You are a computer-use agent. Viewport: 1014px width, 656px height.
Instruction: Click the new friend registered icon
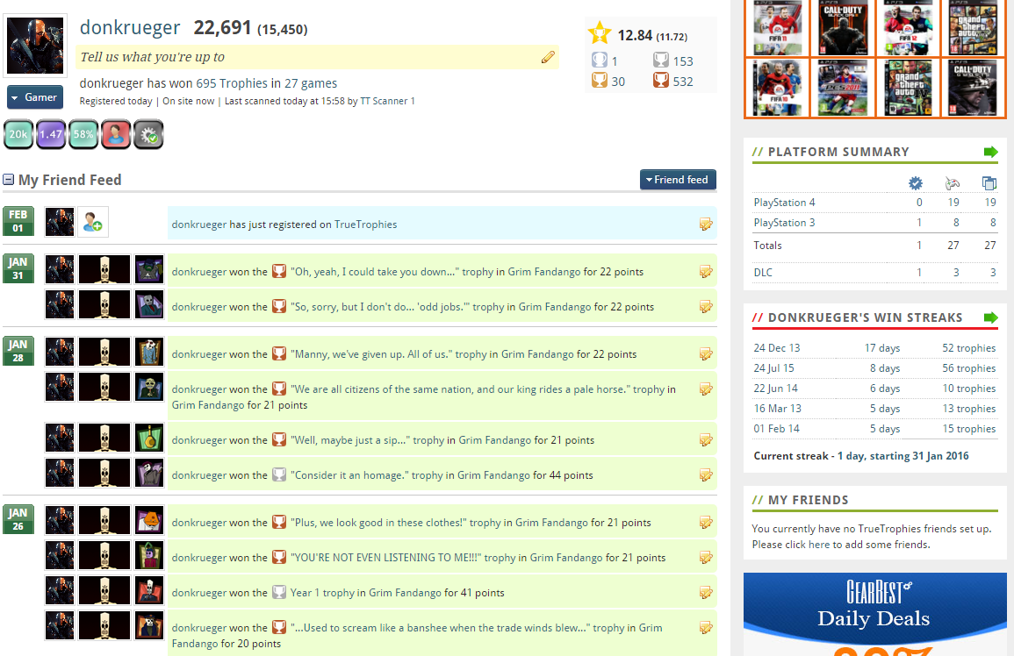[92, 223]
